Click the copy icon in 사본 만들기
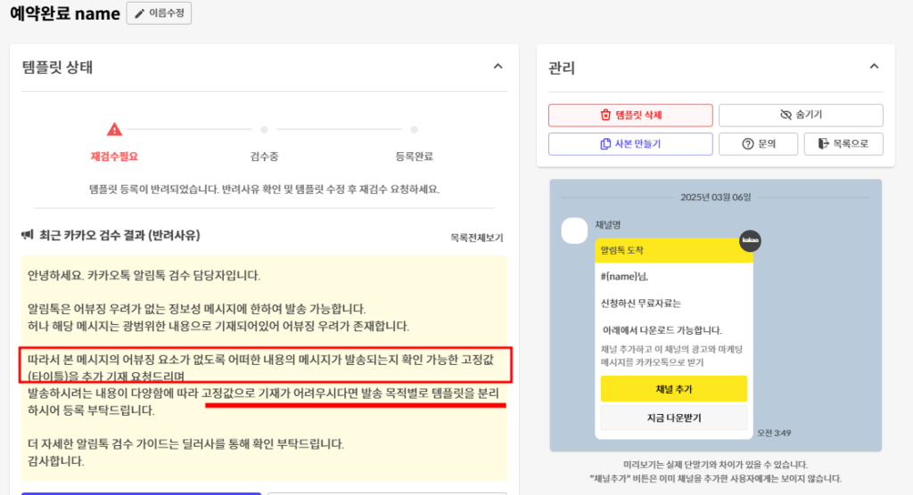The height and width of the screenshot is (495, 913). point(605,143)
